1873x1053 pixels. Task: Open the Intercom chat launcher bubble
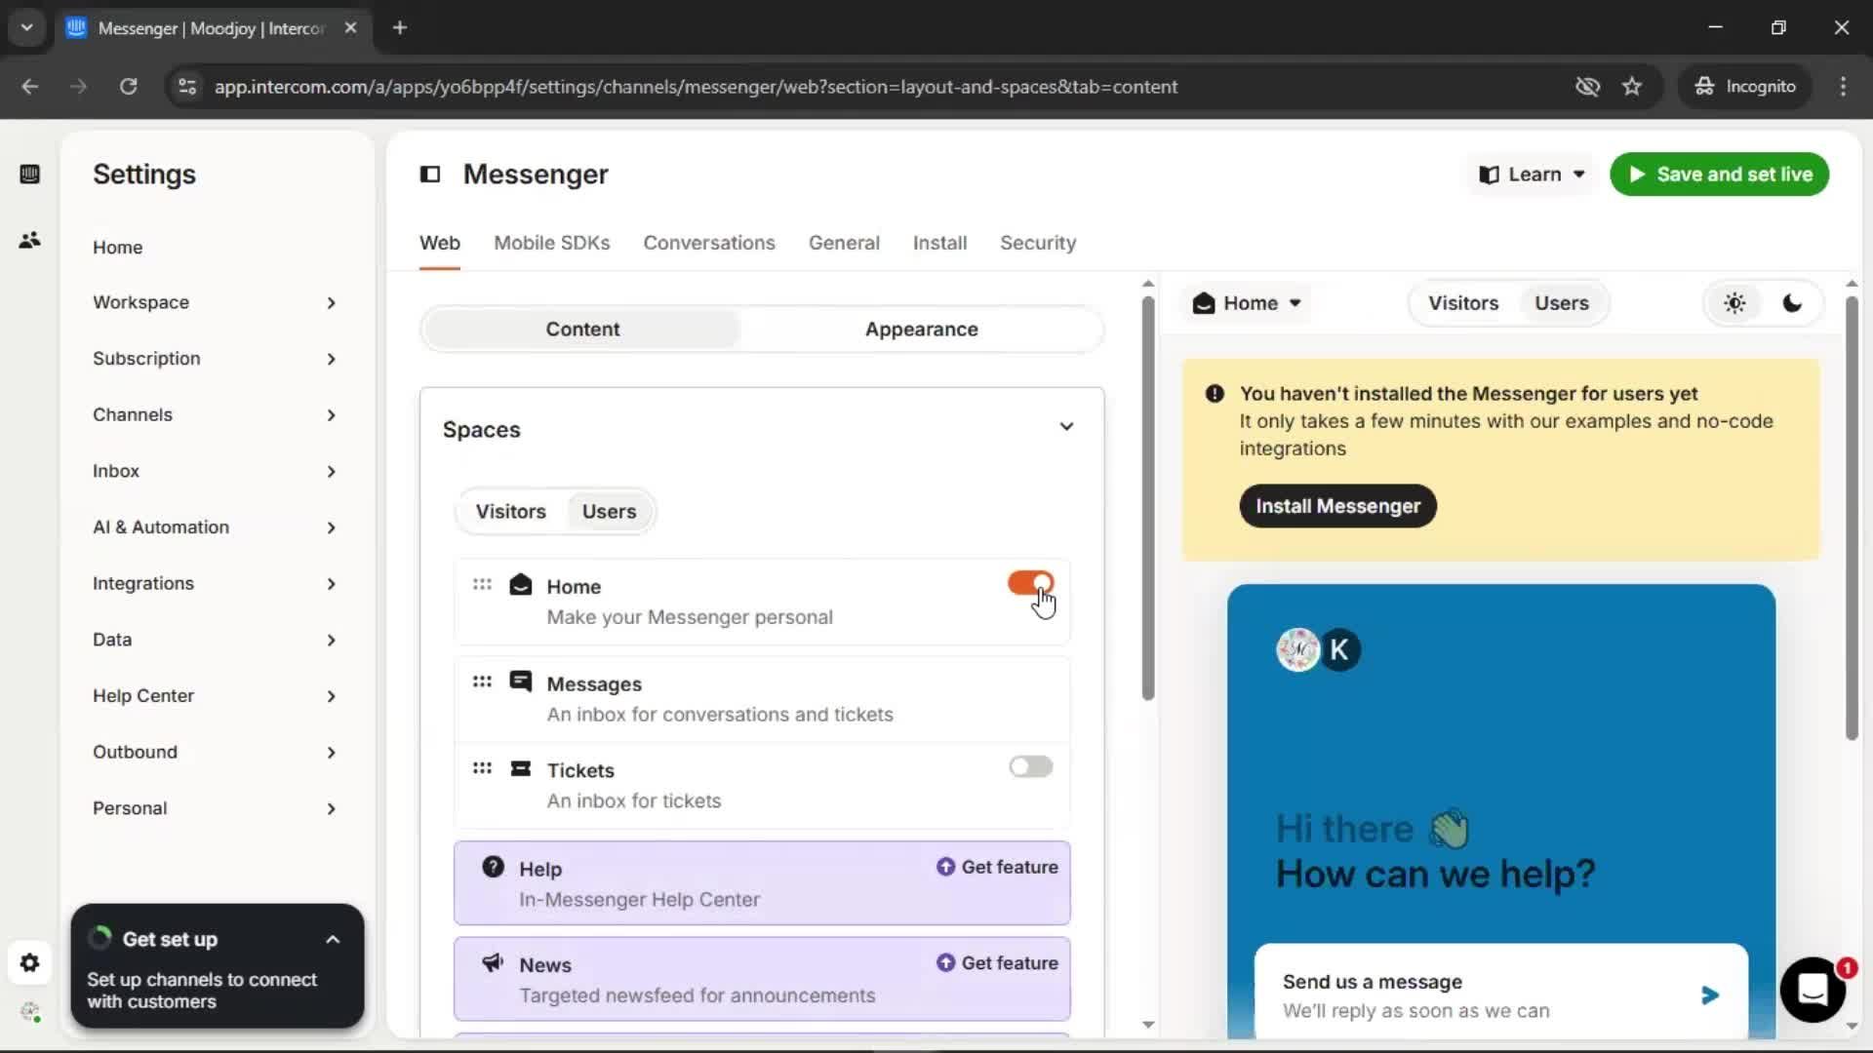(1813, 990)
